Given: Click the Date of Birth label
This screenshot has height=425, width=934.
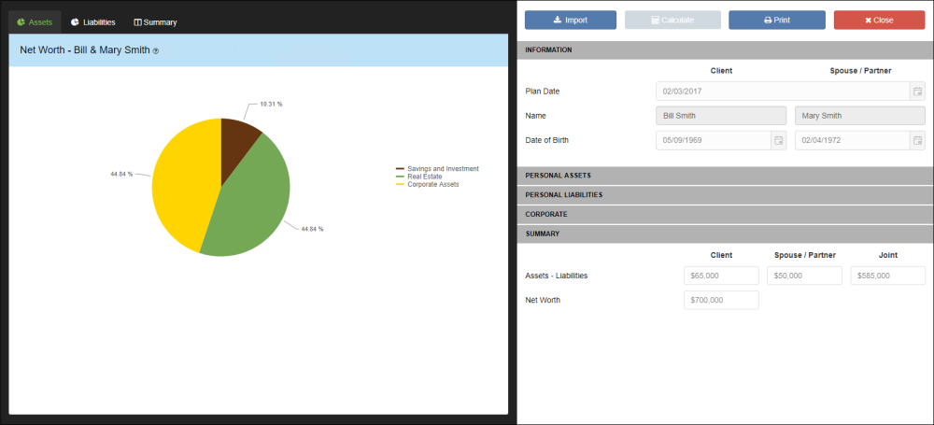Looking at the screenshot, I should 547,140.
